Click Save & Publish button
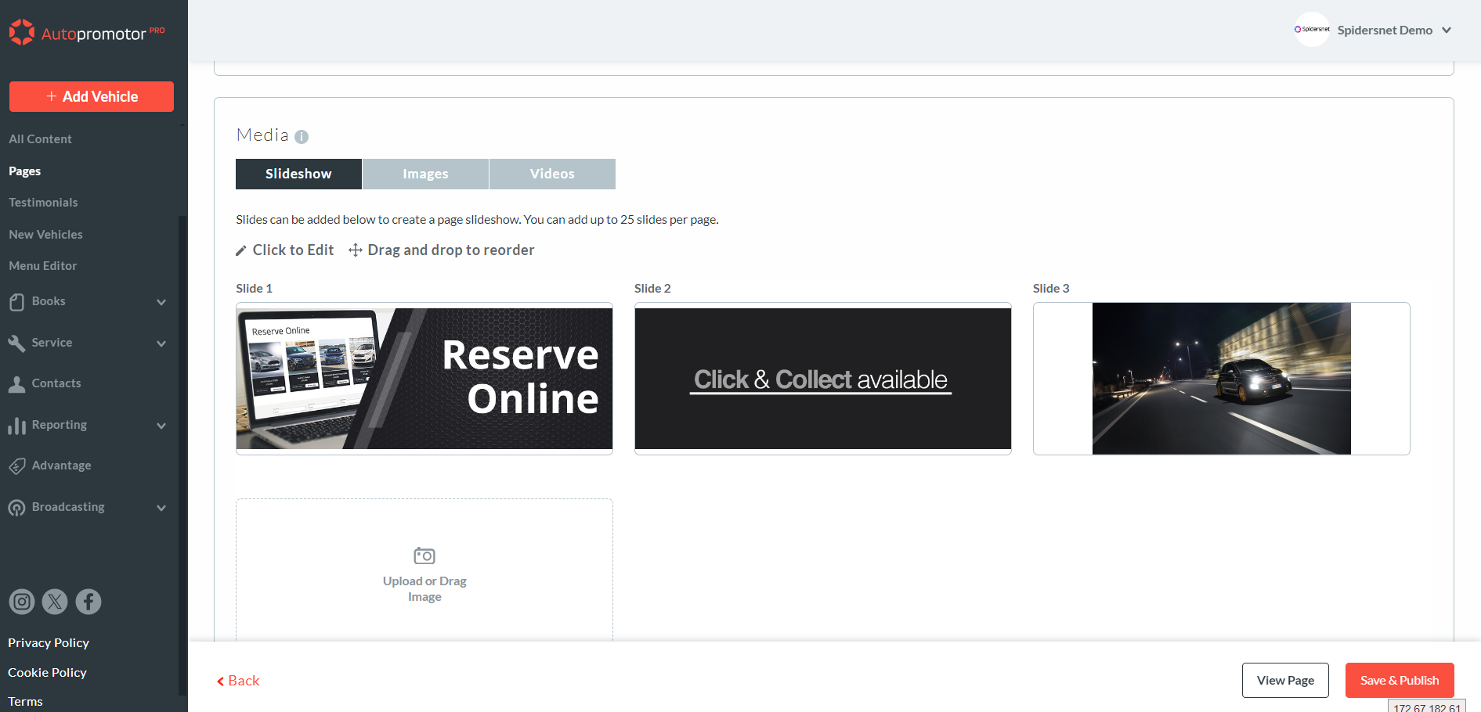Viewport: 1481px width, 712px height. [x=1399, y=680]
